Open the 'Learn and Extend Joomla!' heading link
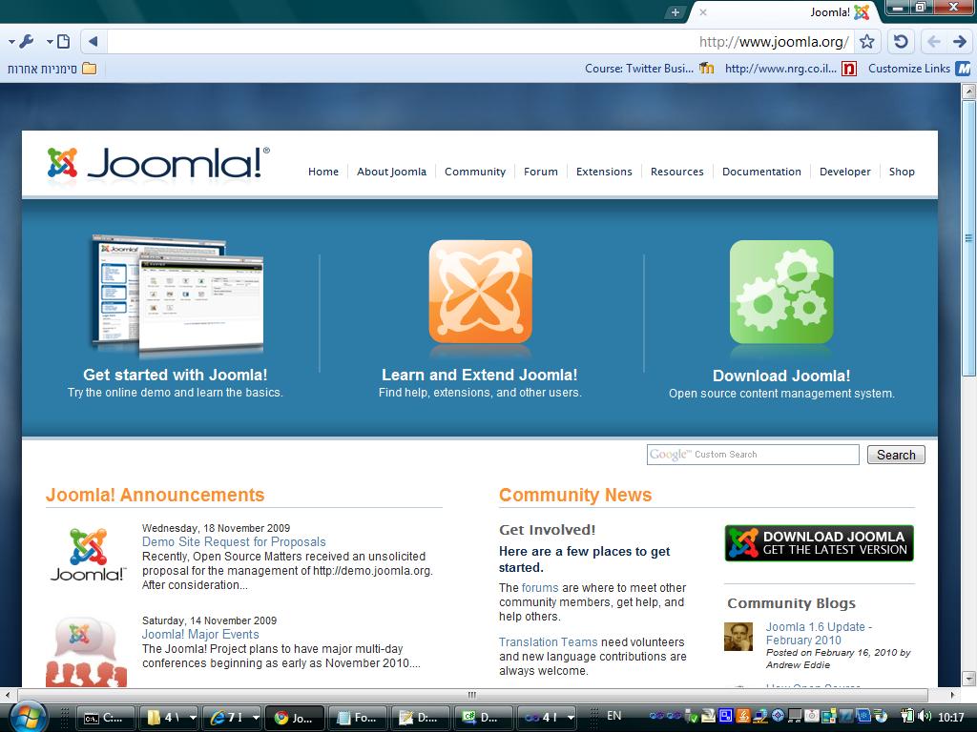 pos(480,375)
